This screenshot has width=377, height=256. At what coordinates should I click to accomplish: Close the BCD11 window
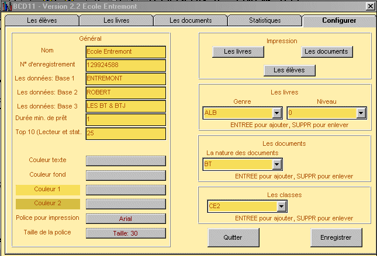point(370,6)
